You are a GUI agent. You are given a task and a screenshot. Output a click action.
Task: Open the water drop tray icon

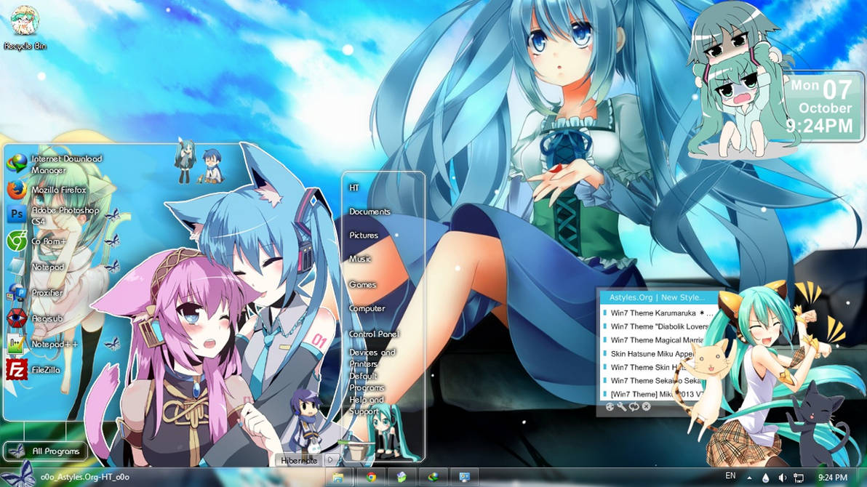click(765, 478)
